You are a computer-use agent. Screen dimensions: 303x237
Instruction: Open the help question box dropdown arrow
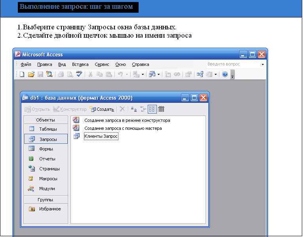pos(263,64)
